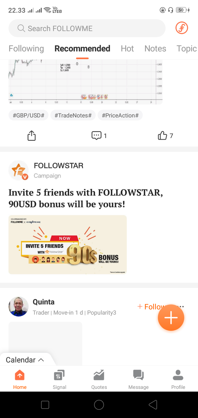The width and height of the screenshot is (198, 418).
Task: Select the #GBP/USD# hashtag
Action: pyautogui.click(x=28, y=115)
